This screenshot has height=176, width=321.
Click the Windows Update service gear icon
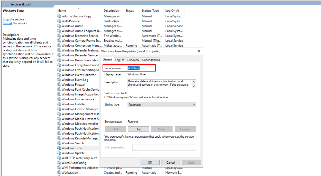[59, 153]
